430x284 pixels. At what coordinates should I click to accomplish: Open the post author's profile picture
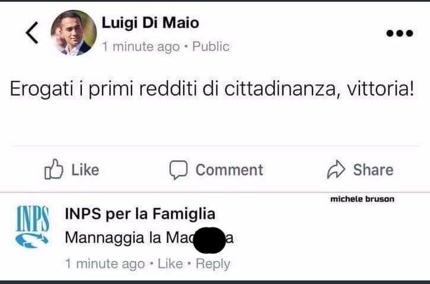pos(74,32)
